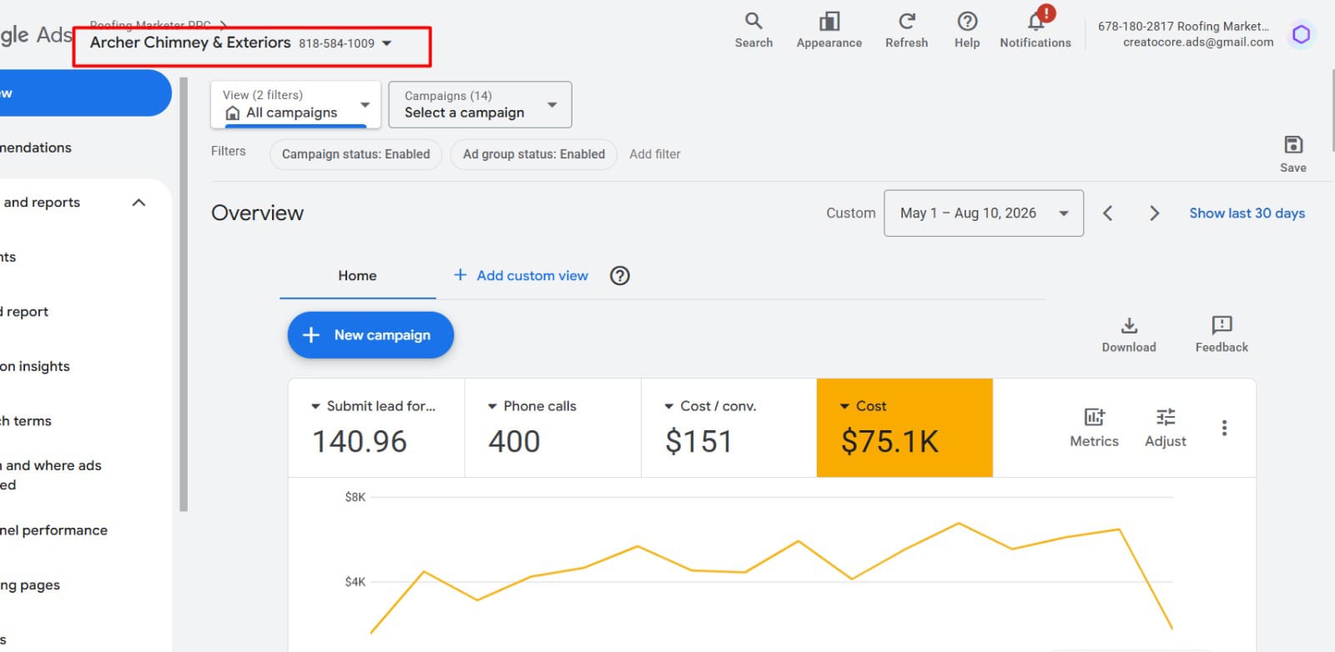The width and height of the screenshot is (1335, 652).
Task: Click the Show last 30 days link
Action: pos(1247,213)
